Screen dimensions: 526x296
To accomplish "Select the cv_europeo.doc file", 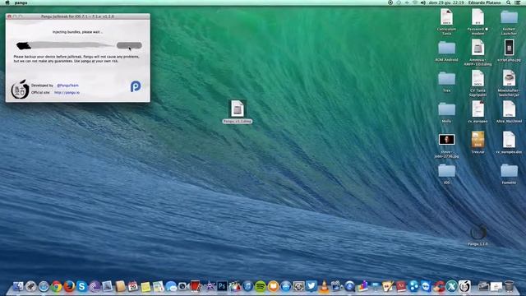I will point(509,142).
